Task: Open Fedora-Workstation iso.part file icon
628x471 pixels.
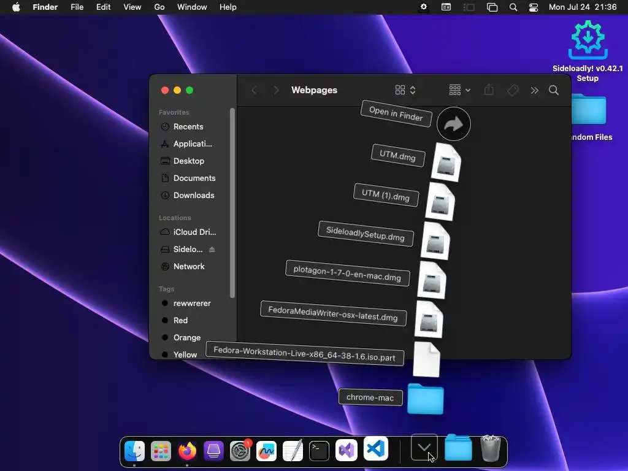Action: pyautogui.click(x=427, y=359)
